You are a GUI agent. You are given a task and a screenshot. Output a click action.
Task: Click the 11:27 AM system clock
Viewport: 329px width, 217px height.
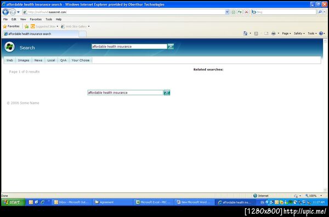(319, 202)
